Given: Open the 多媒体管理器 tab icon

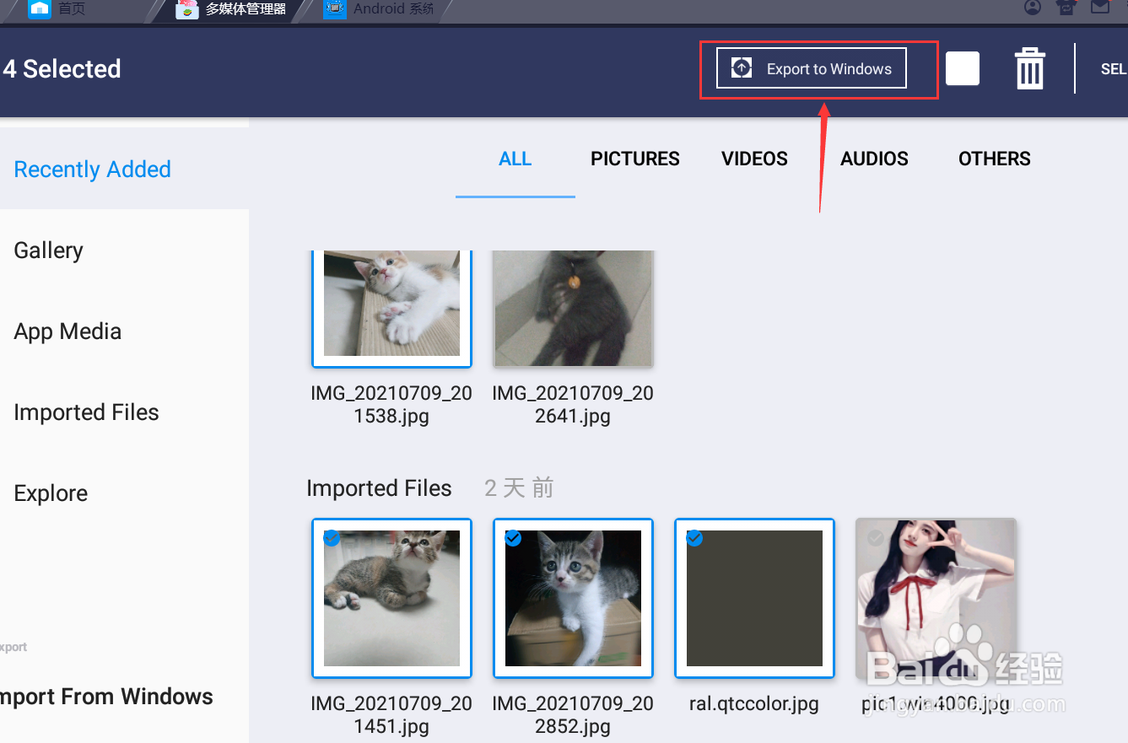Looking at the screenshot, I should point(187,11).
